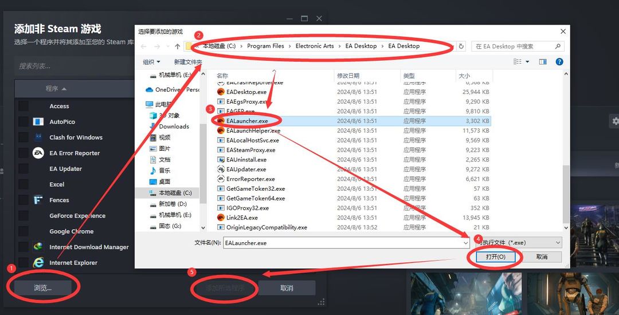The height and width of the screenshot is (315, 619).
Task: Click the 打开(O) open button
Action: [x=495, y=257]
